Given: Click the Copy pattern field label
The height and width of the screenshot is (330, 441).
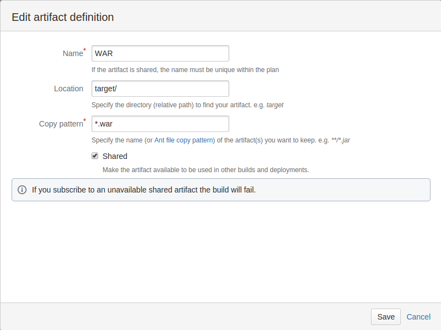Looking at the screenshot, I should pyautogui.click(x=61, y=124).
